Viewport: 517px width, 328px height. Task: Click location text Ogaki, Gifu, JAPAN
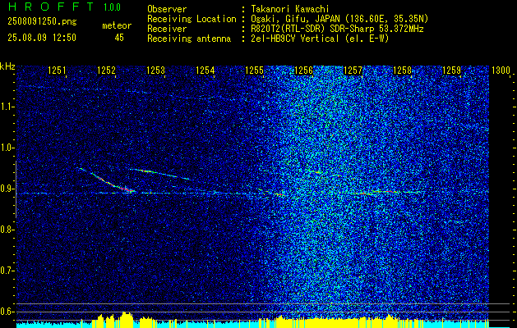[295, 19]
